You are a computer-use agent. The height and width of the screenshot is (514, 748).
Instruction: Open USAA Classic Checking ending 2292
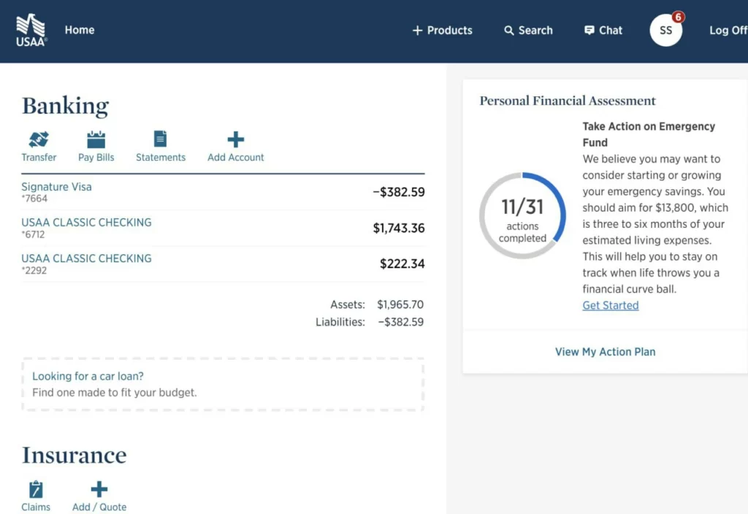(x=86, y=258)
